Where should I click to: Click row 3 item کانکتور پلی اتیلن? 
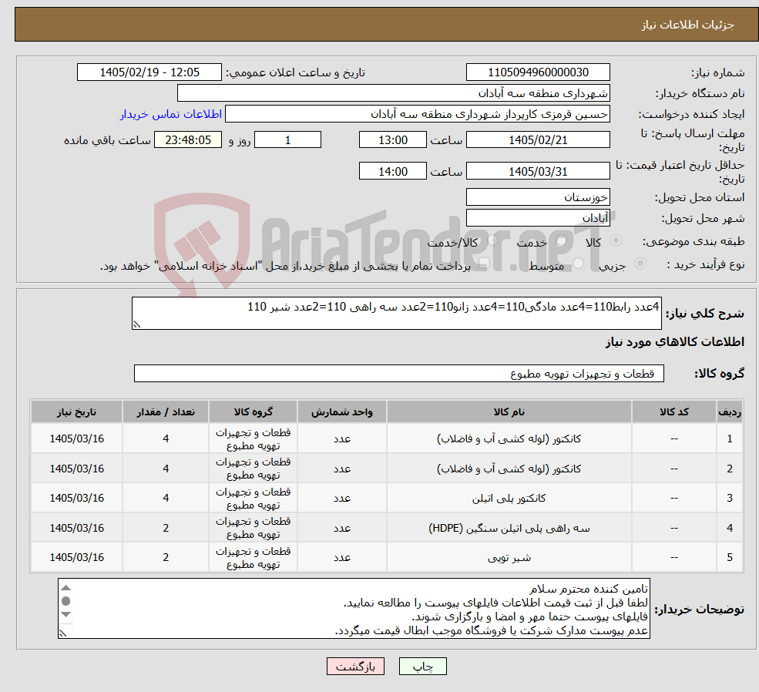(x=509, y=498)
